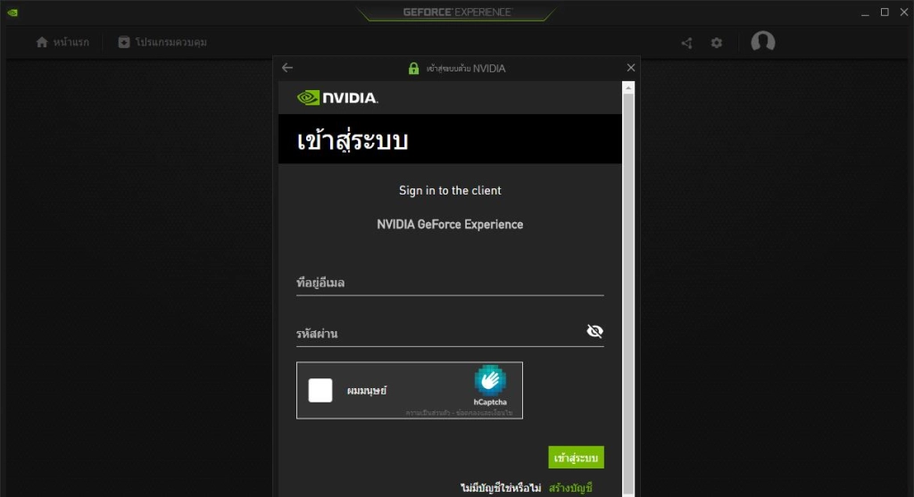Click the NVIDIA logo in the login form
914x497 pixels.
pyautogui.click(x=337, y=97)
